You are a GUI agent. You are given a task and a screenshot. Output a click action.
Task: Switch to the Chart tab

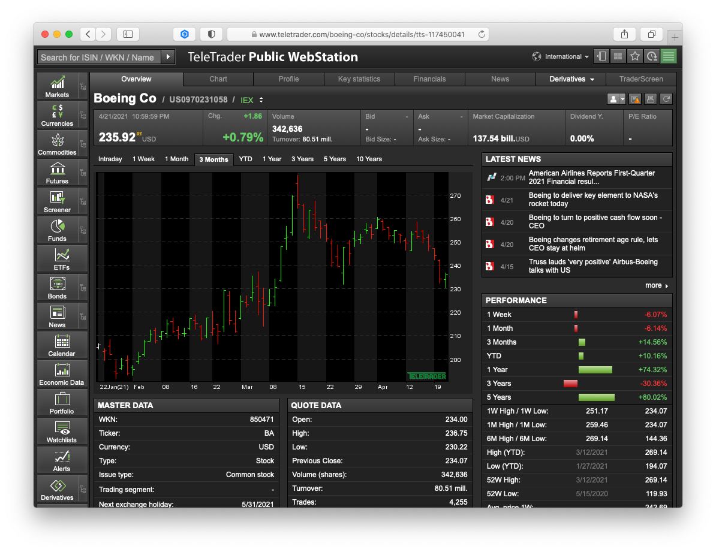click(218, 79)
